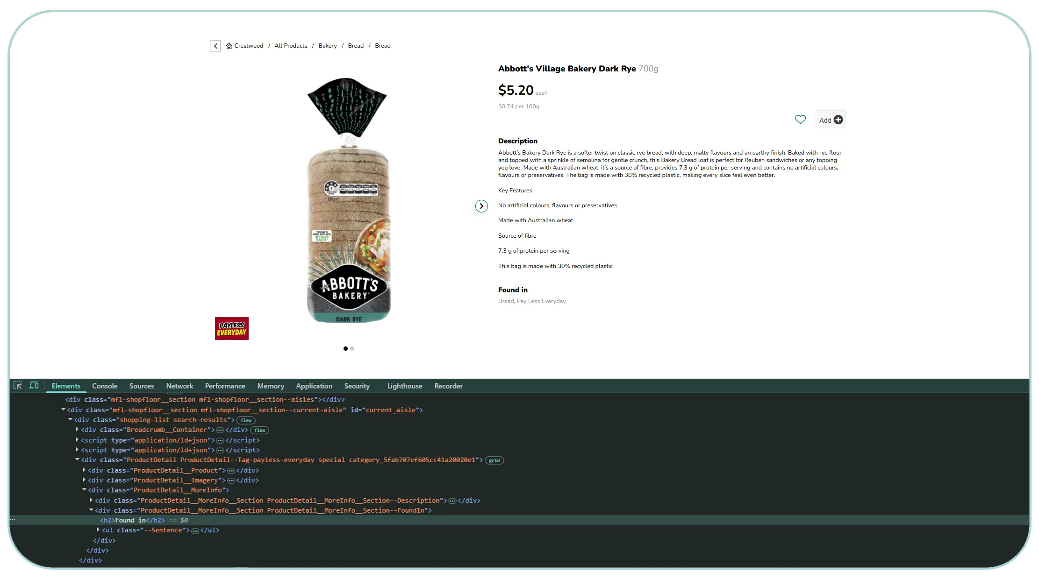Open the Memory tab
The height and width of the screenshot is (579, 1039).
(x=271, y=386)
